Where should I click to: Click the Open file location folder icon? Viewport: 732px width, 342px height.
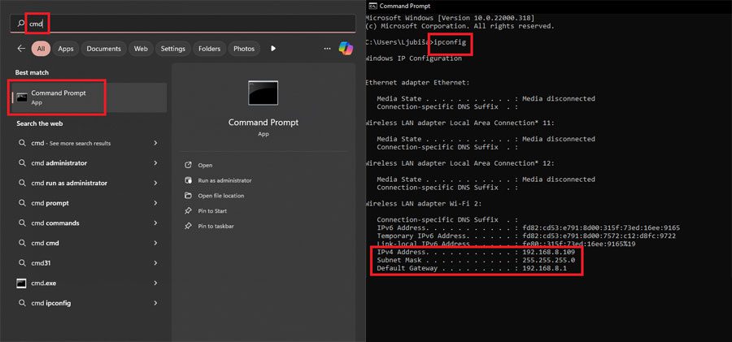pos(188,196)
